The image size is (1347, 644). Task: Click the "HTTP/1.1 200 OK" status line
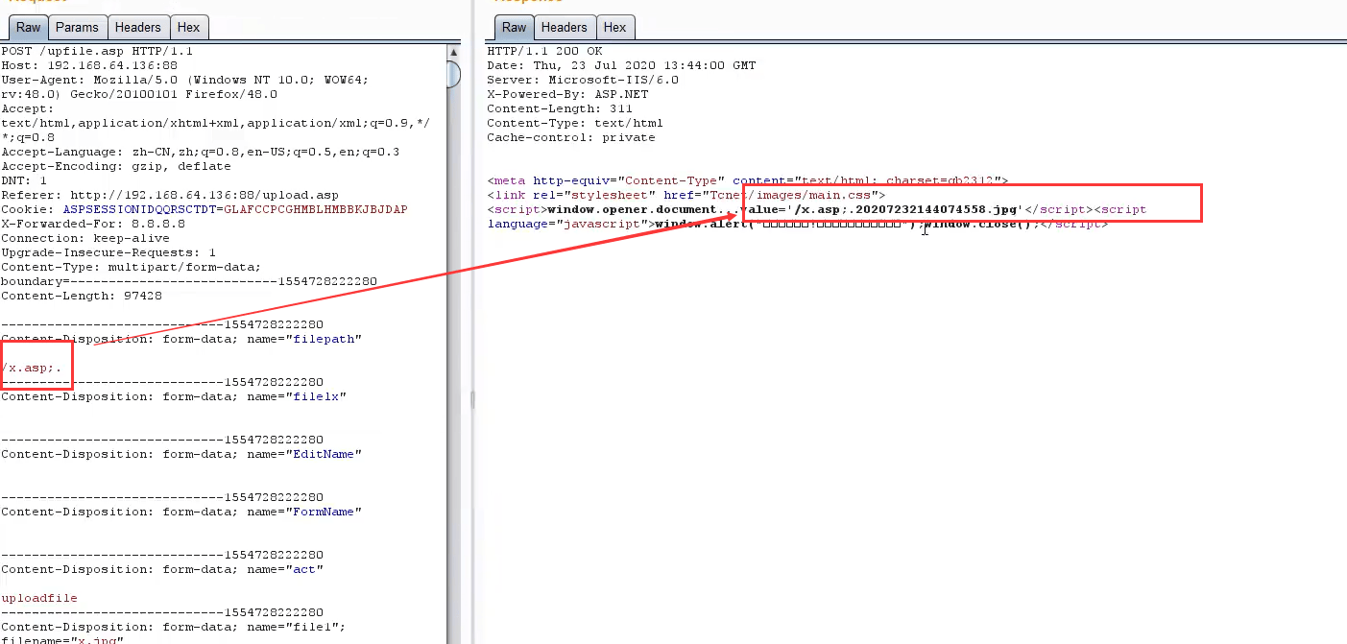tap(545, 51)
